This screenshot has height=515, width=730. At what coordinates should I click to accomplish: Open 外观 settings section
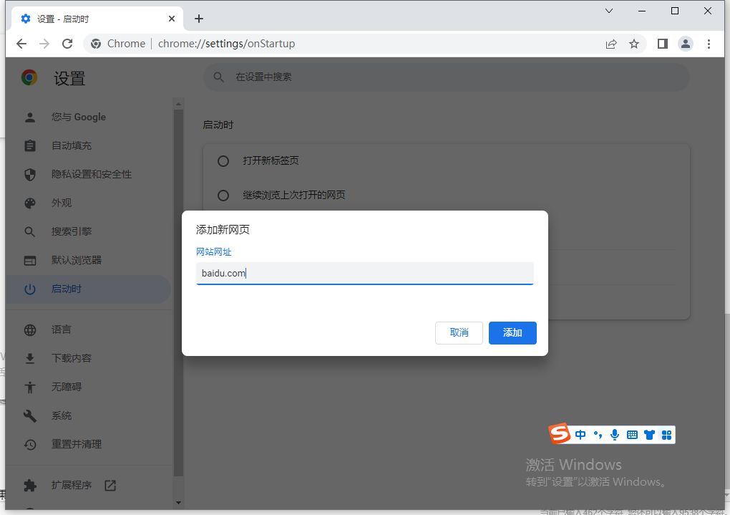(x=89, y=203)
